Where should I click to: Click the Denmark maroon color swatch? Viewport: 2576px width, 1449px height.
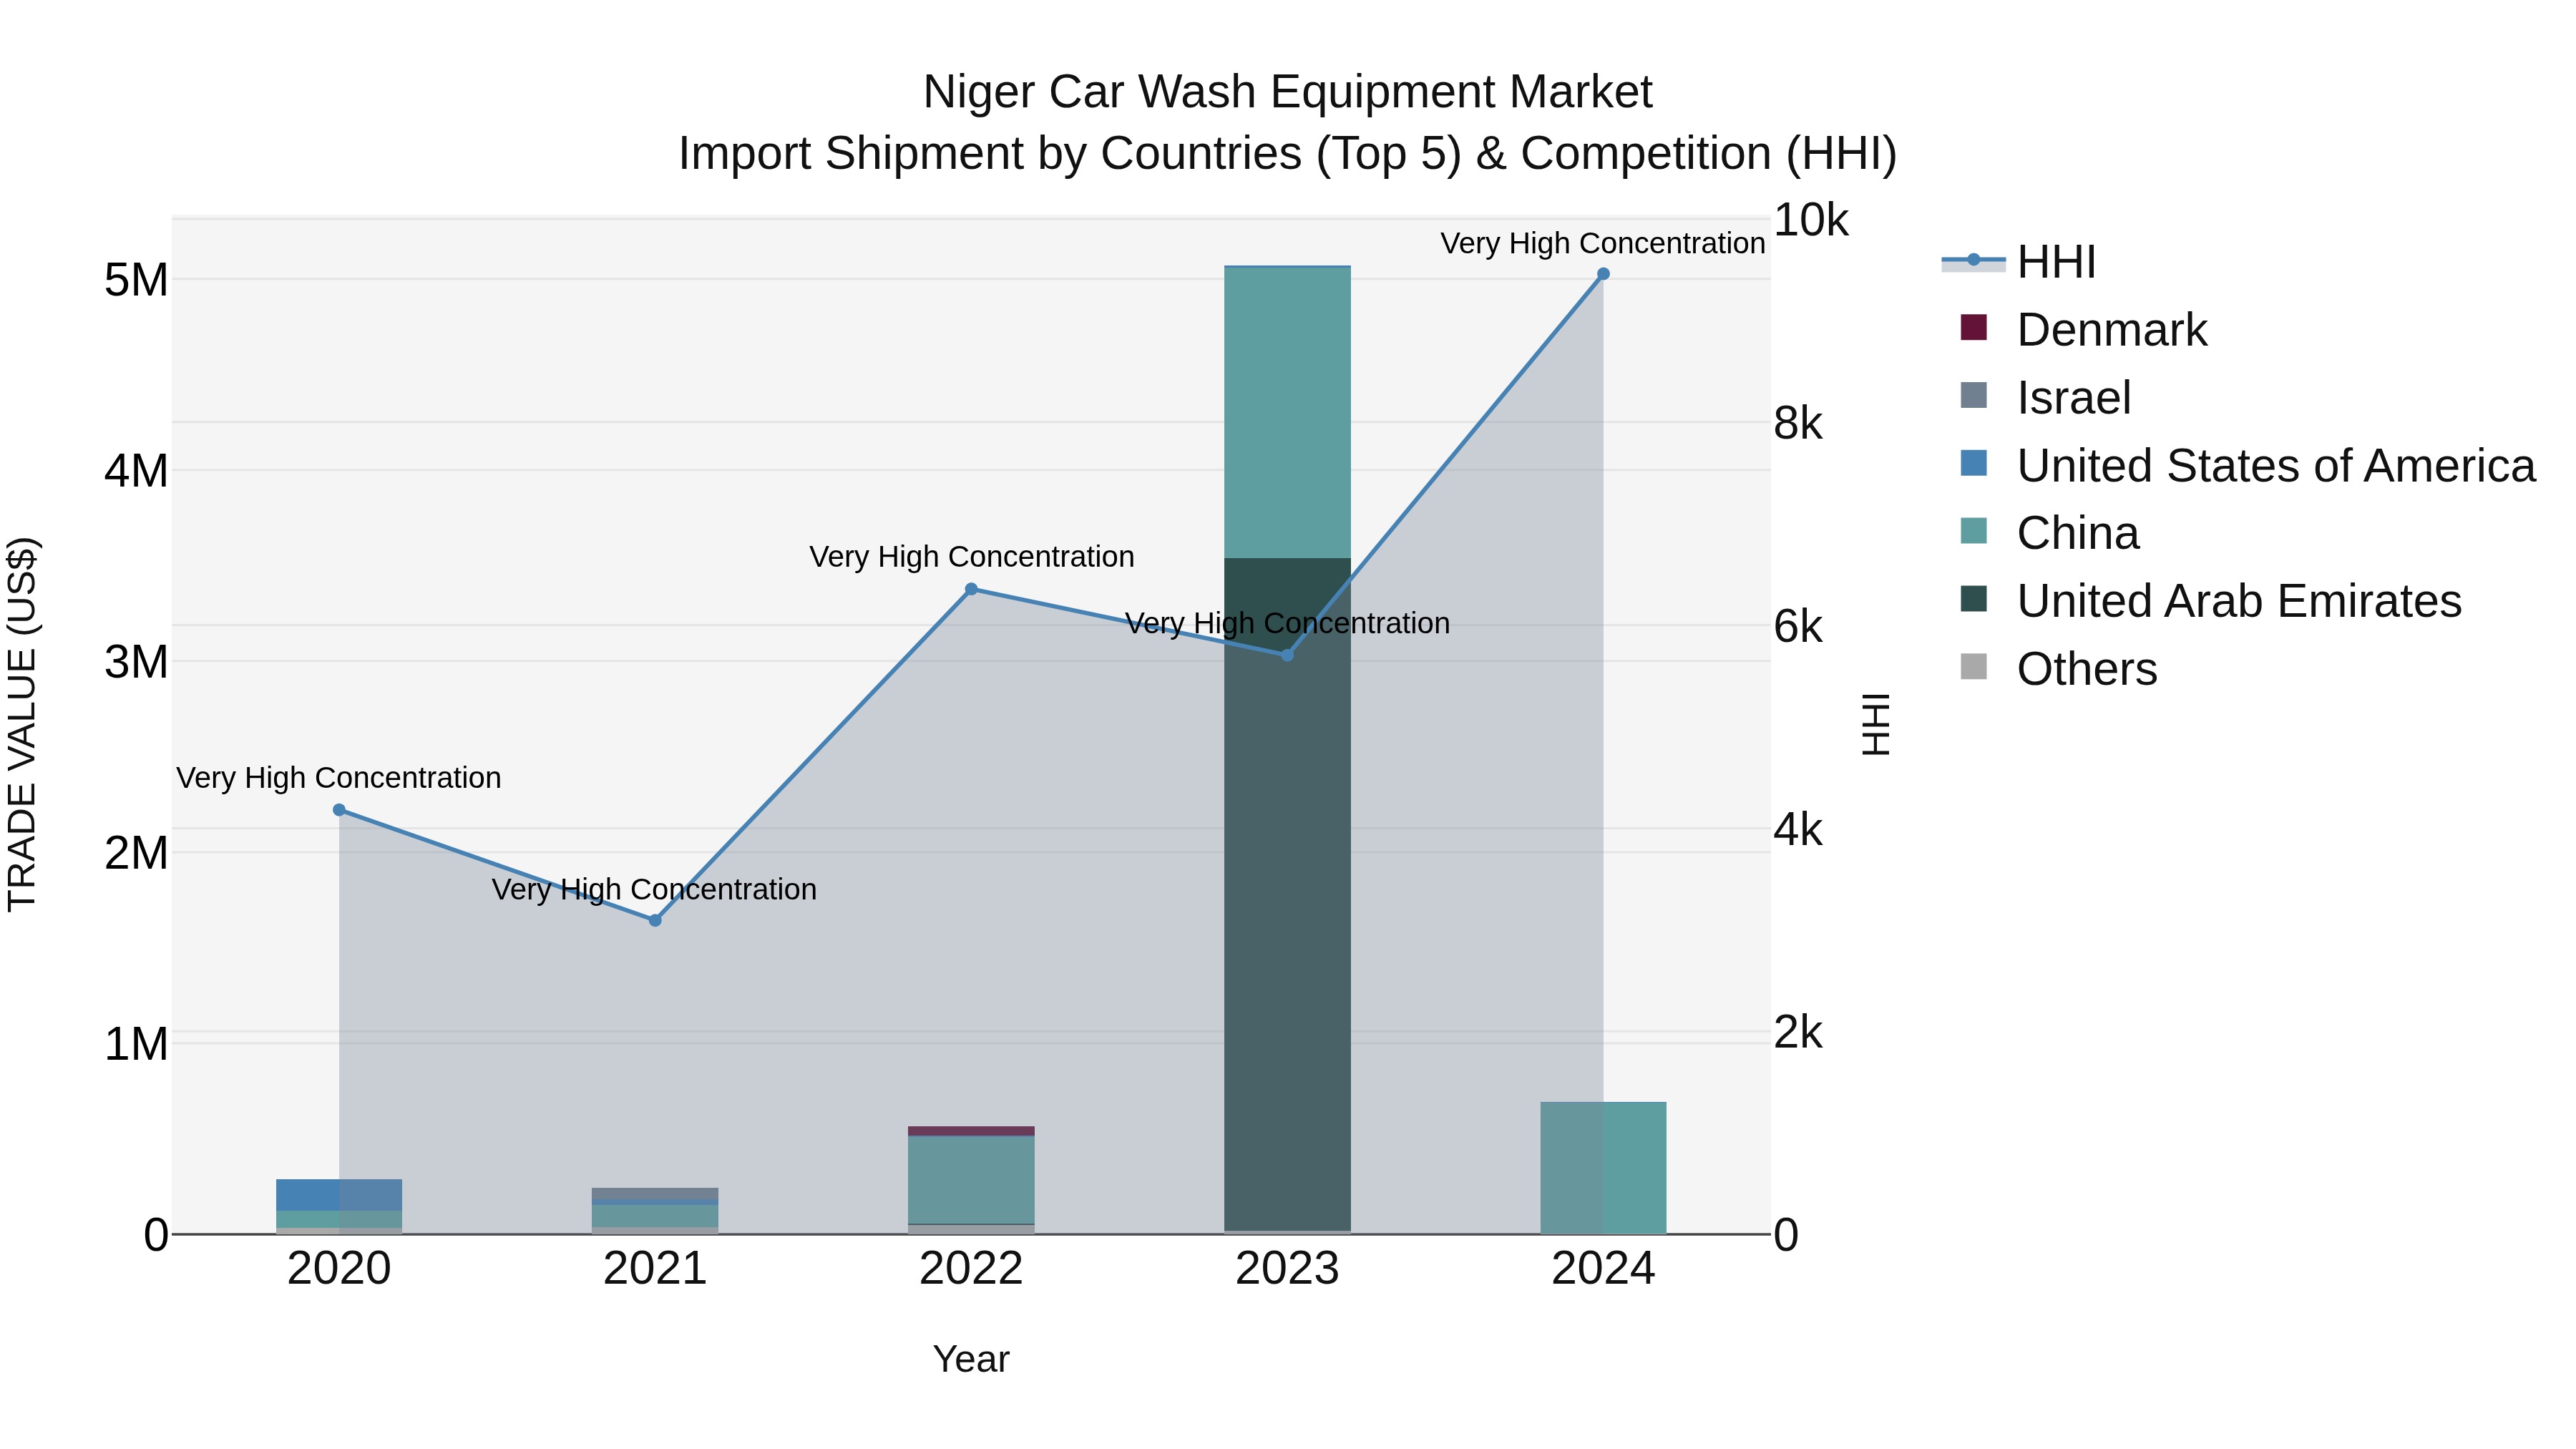[1974, 327]
